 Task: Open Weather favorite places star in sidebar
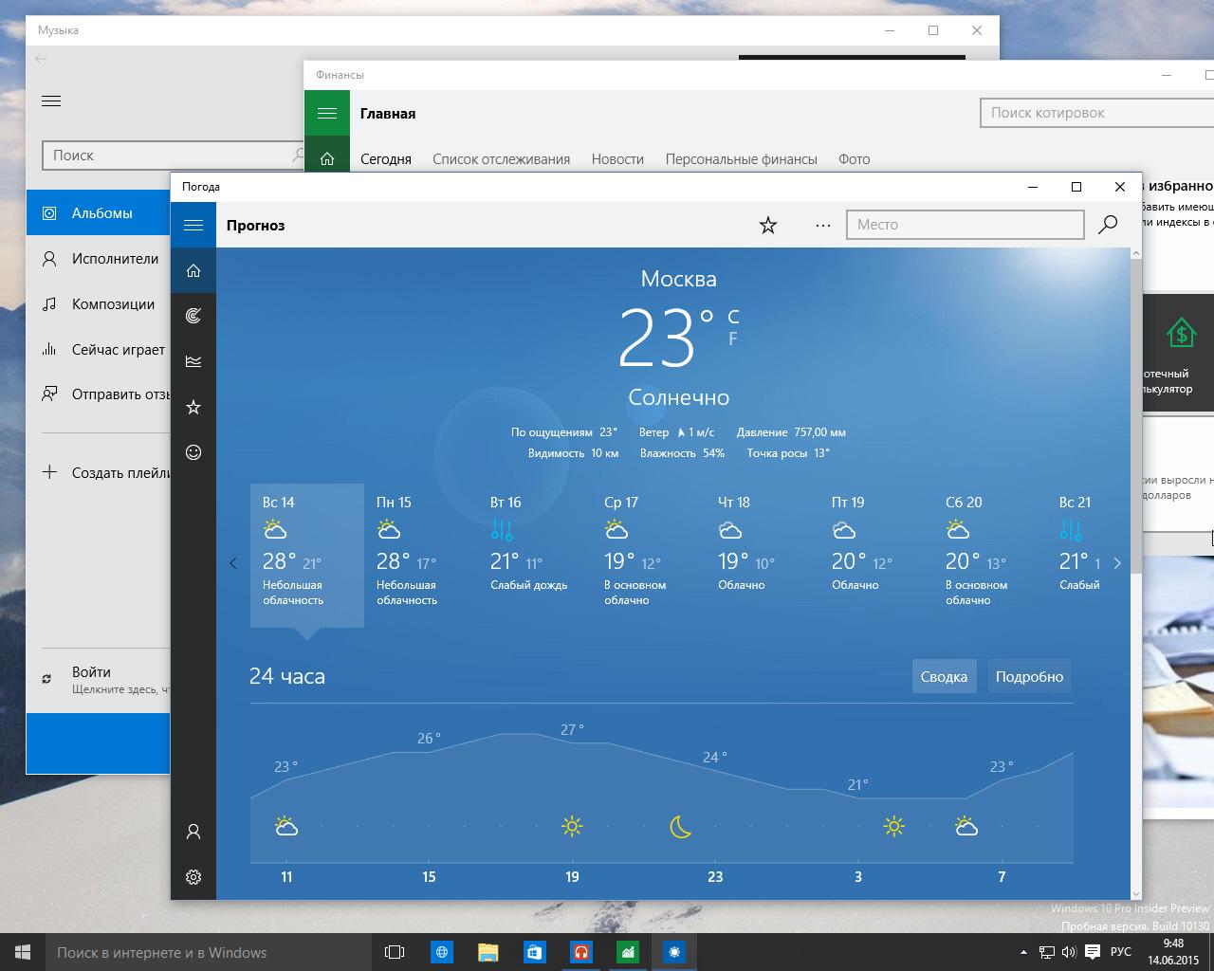coord(193,407)
